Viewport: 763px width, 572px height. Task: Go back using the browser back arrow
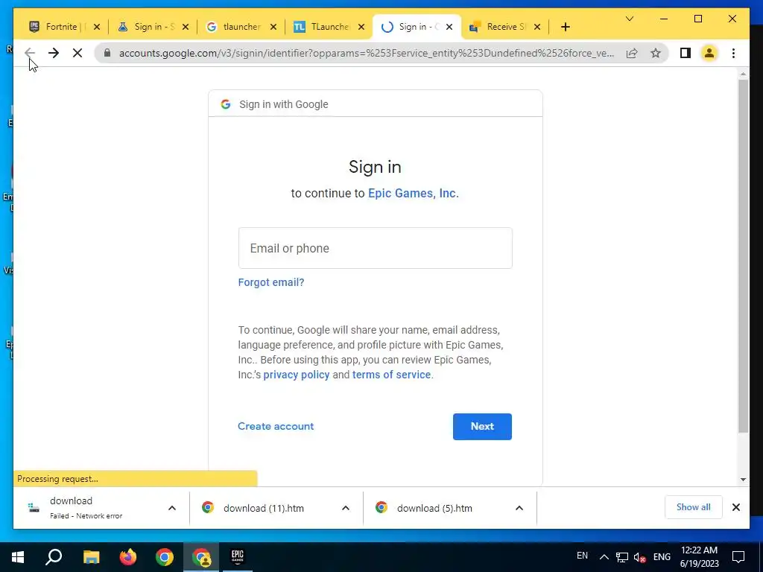(30, 53)
